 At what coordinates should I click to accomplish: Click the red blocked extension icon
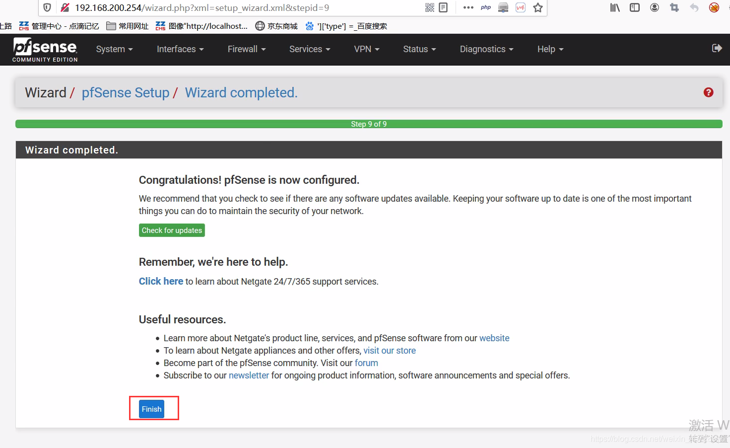tap(714, 7)
